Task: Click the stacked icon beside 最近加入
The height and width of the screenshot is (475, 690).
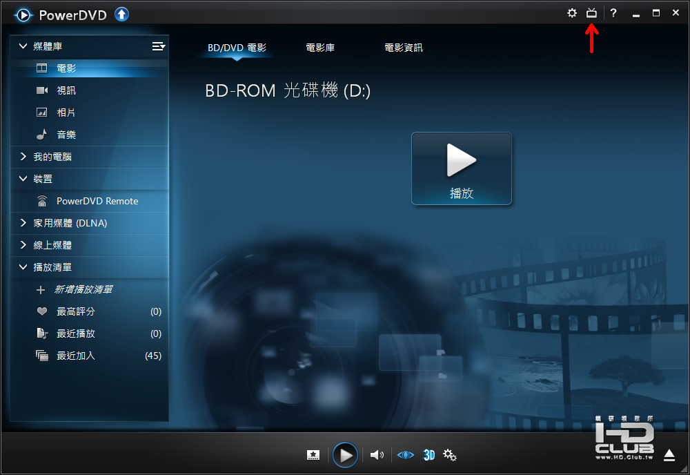Action: 42,356
